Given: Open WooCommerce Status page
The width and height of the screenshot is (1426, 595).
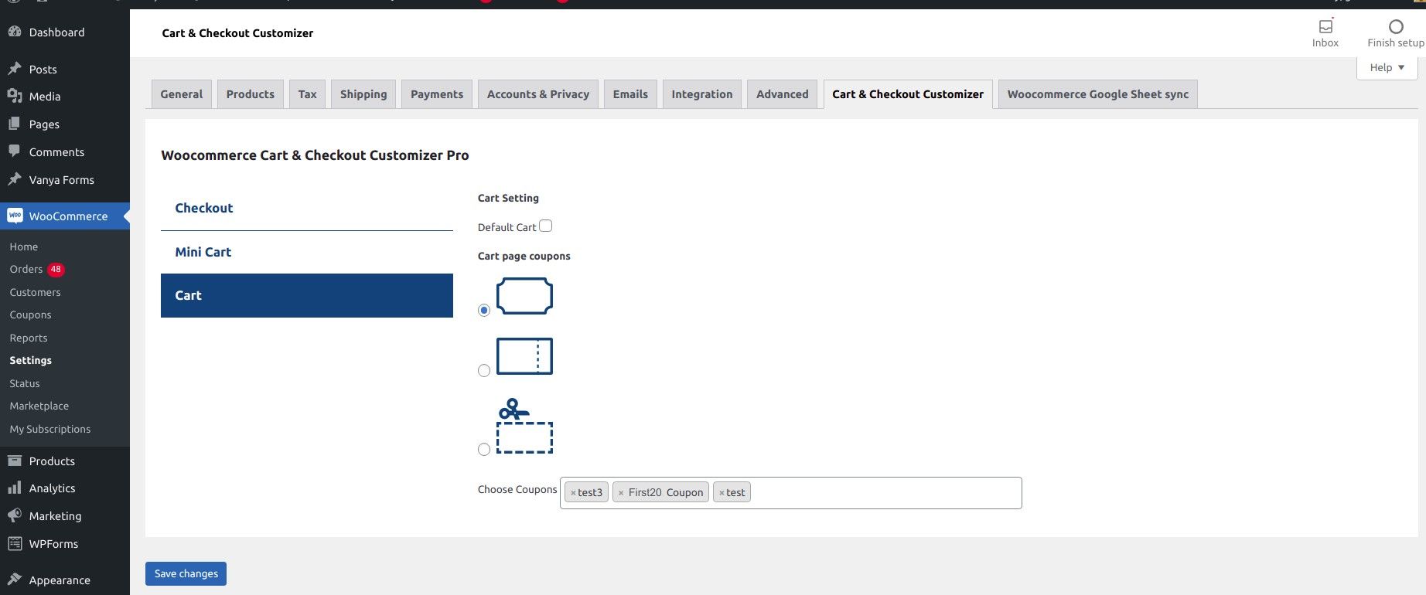Looking at the screenshot, I should coord(25,383).
